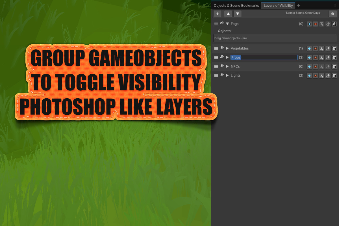
Task: Click the Scene: Scene_GreenDays label
Action: pyautogui.click(x=303, y=13)
